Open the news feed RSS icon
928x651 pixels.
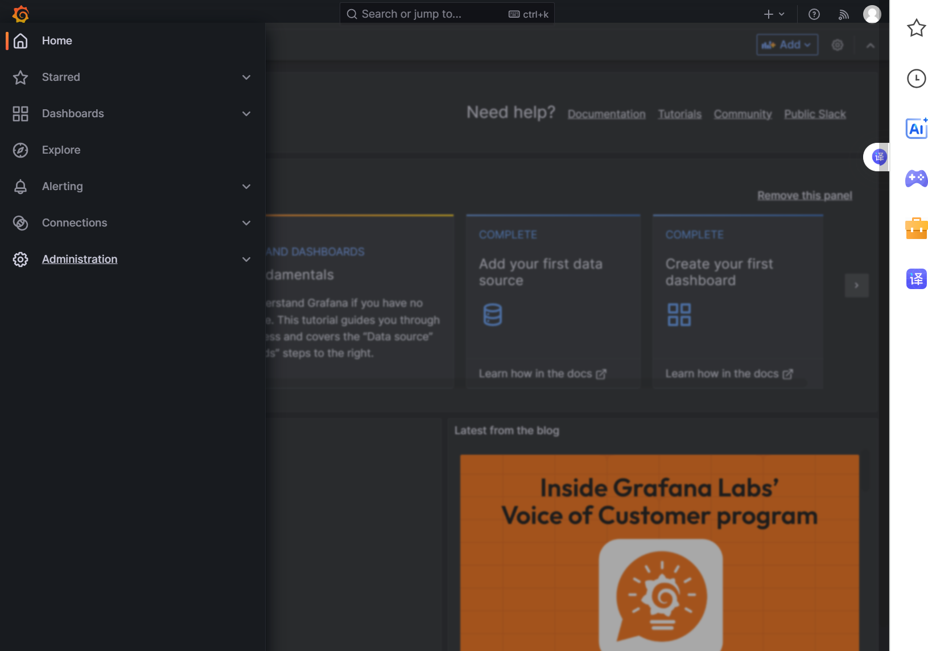pos(844,14)
